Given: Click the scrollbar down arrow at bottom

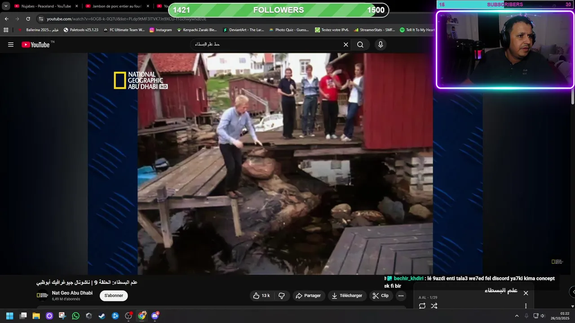Looking at the screenshot, I should coord(572,306).
